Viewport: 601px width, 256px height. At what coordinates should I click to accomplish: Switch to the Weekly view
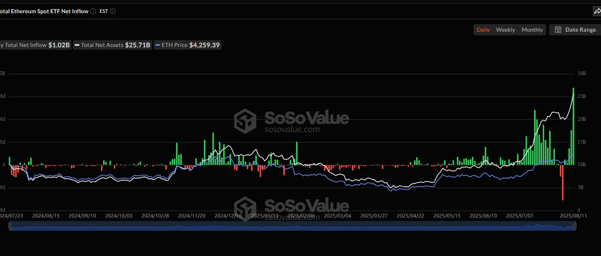[506, 30]
